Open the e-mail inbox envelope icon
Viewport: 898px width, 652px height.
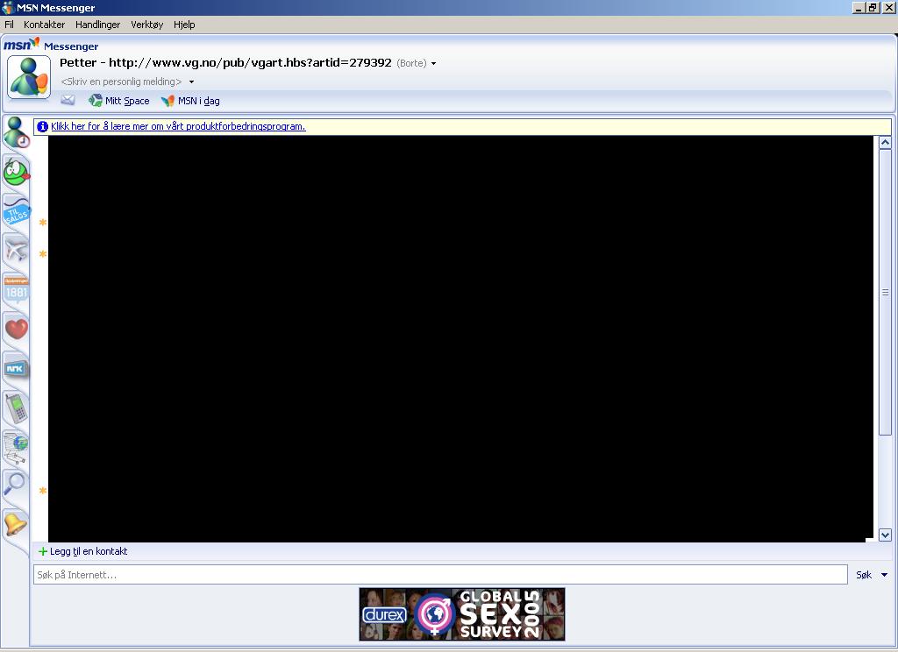pyautogui.click(x=68, y=100)
